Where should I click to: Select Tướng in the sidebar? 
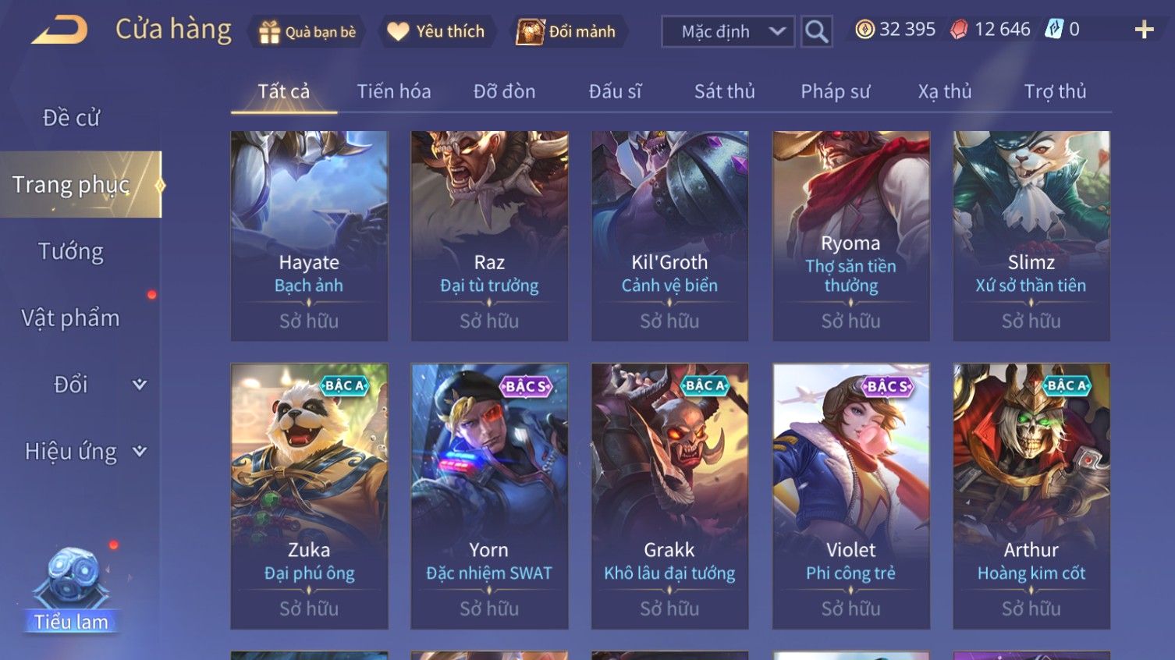pyautogui.click(x=71, y=251)
